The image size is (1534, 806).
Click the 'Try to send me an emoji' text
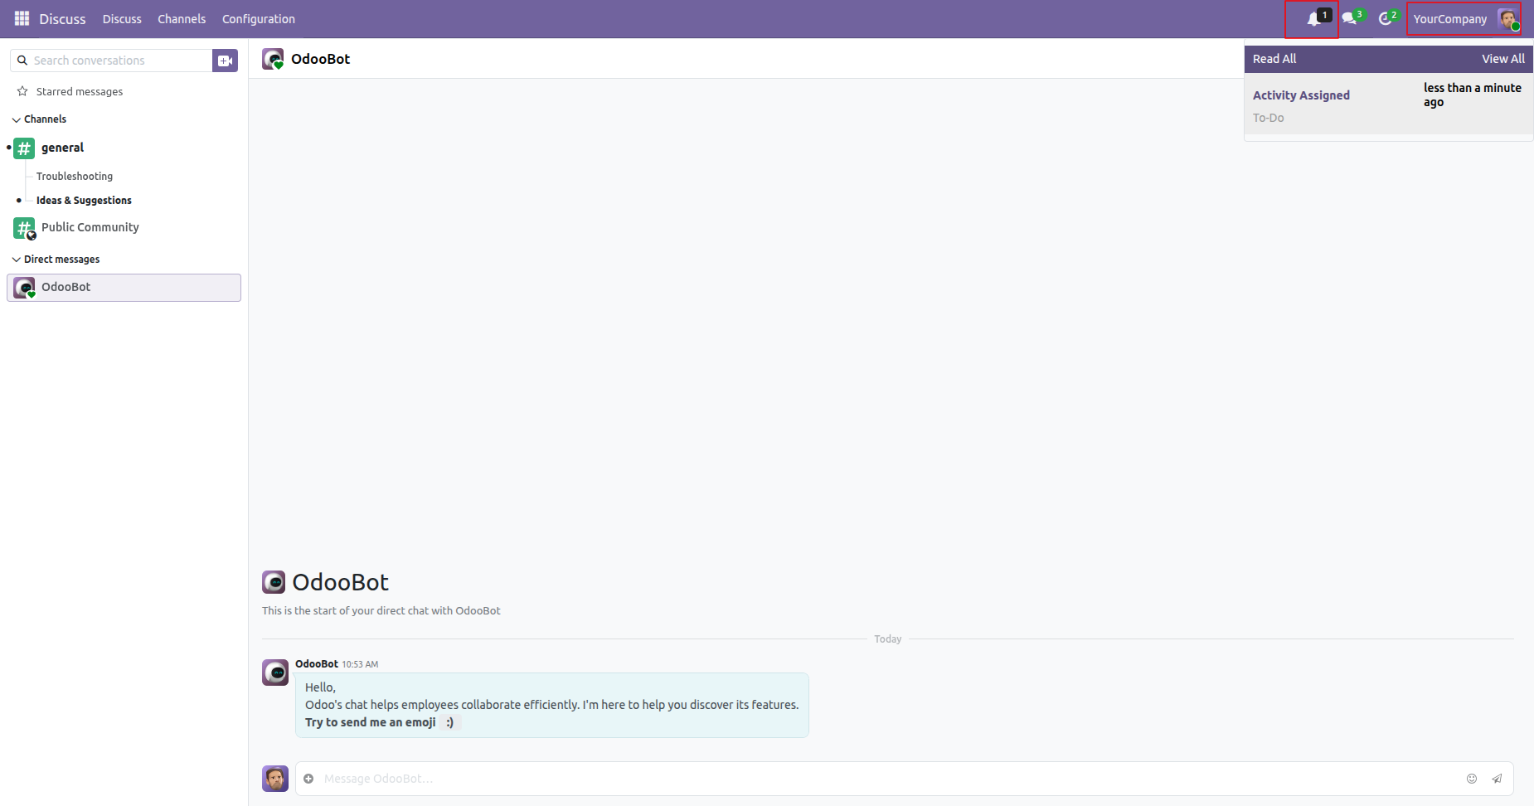(371, 722)
